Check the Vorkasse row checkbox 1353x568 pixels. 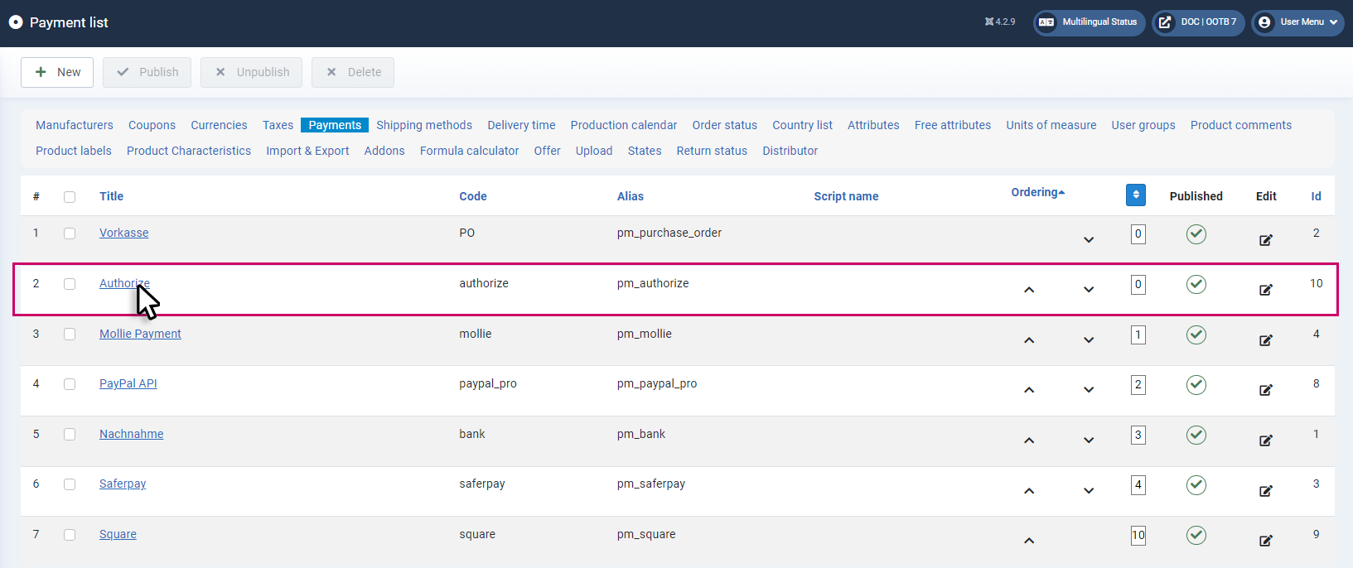click(70, 233)
